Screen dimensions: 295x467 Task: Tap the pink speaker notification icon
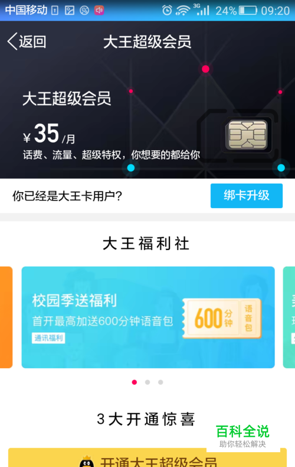click(x=99, y=11)
